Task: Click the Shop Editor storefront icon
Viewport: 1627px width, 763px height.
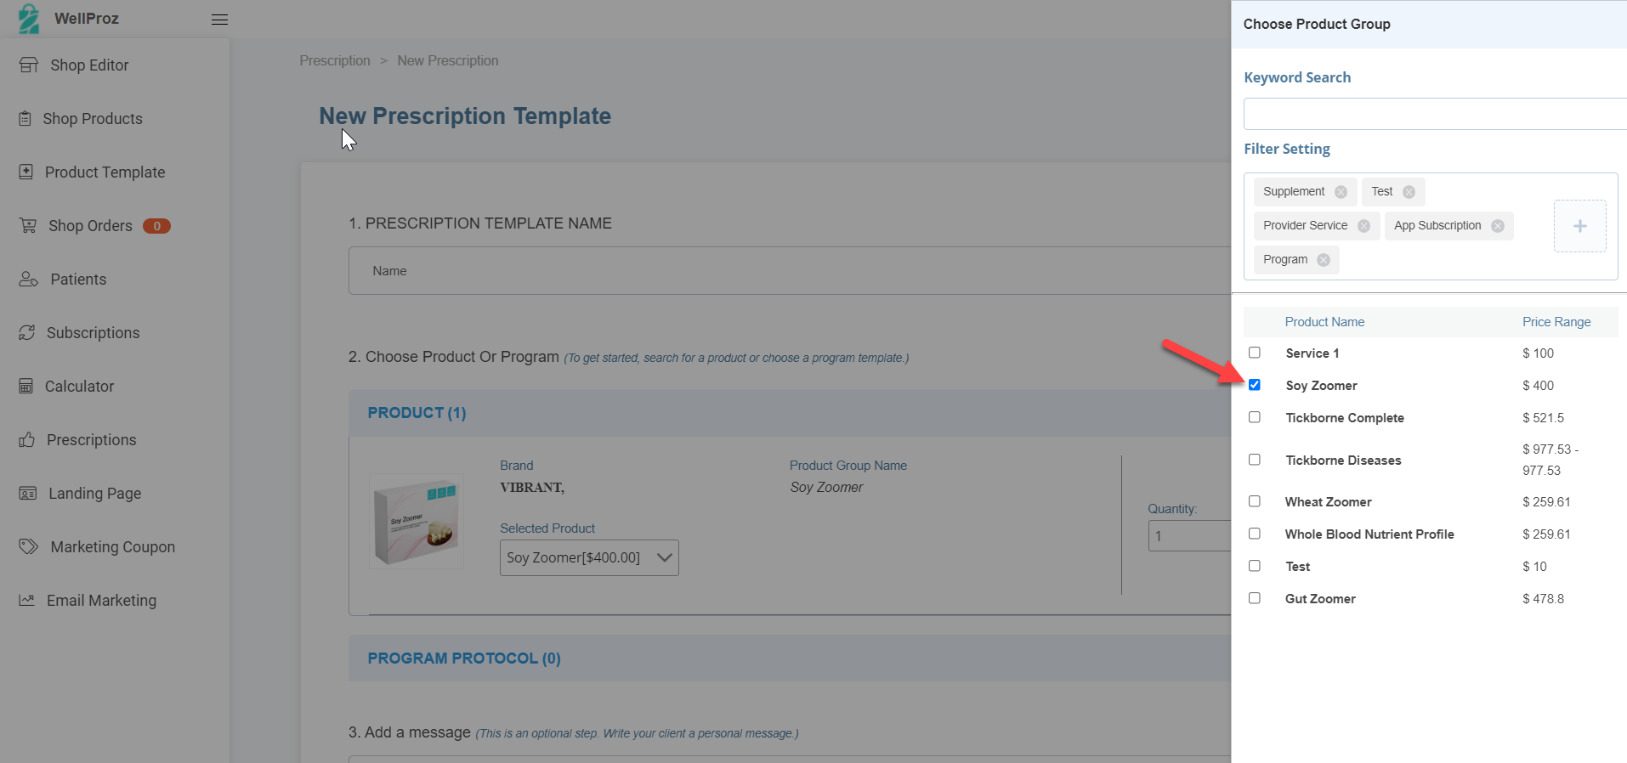Action: tap(29, 65)
